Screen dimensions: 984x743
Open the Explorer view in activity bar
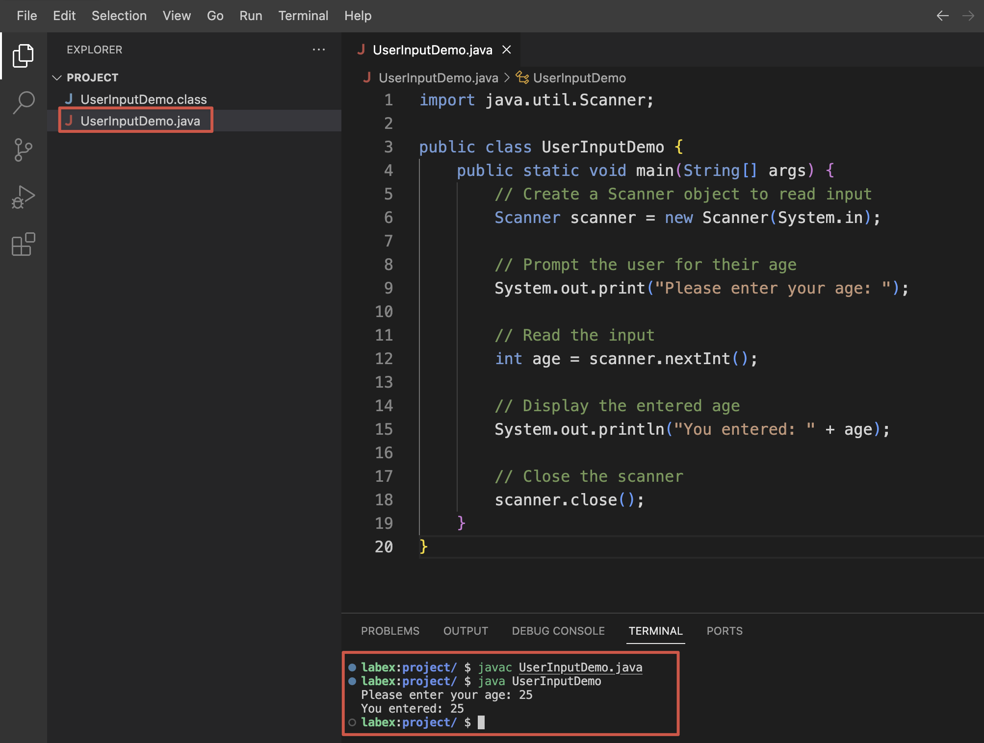pos(23,56)
